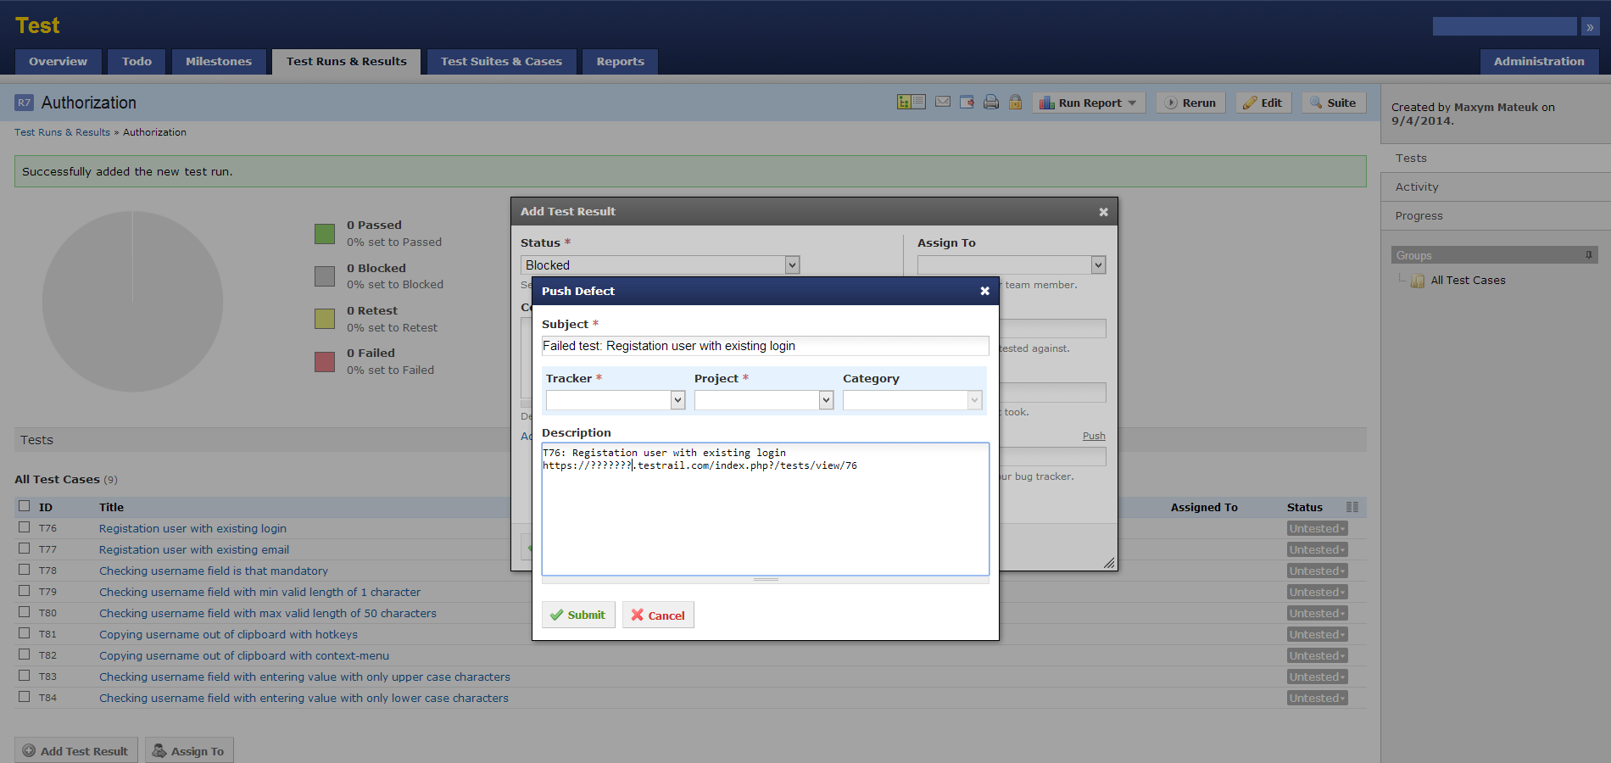Viewport: 1611px width, 763px height.
Task: Click Add Test Result button at page bottom
Action: pos(75,750)
